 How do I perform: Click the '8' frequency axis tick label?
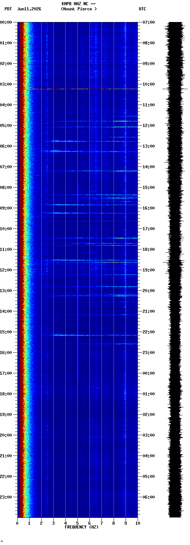(x=114, y=523)
